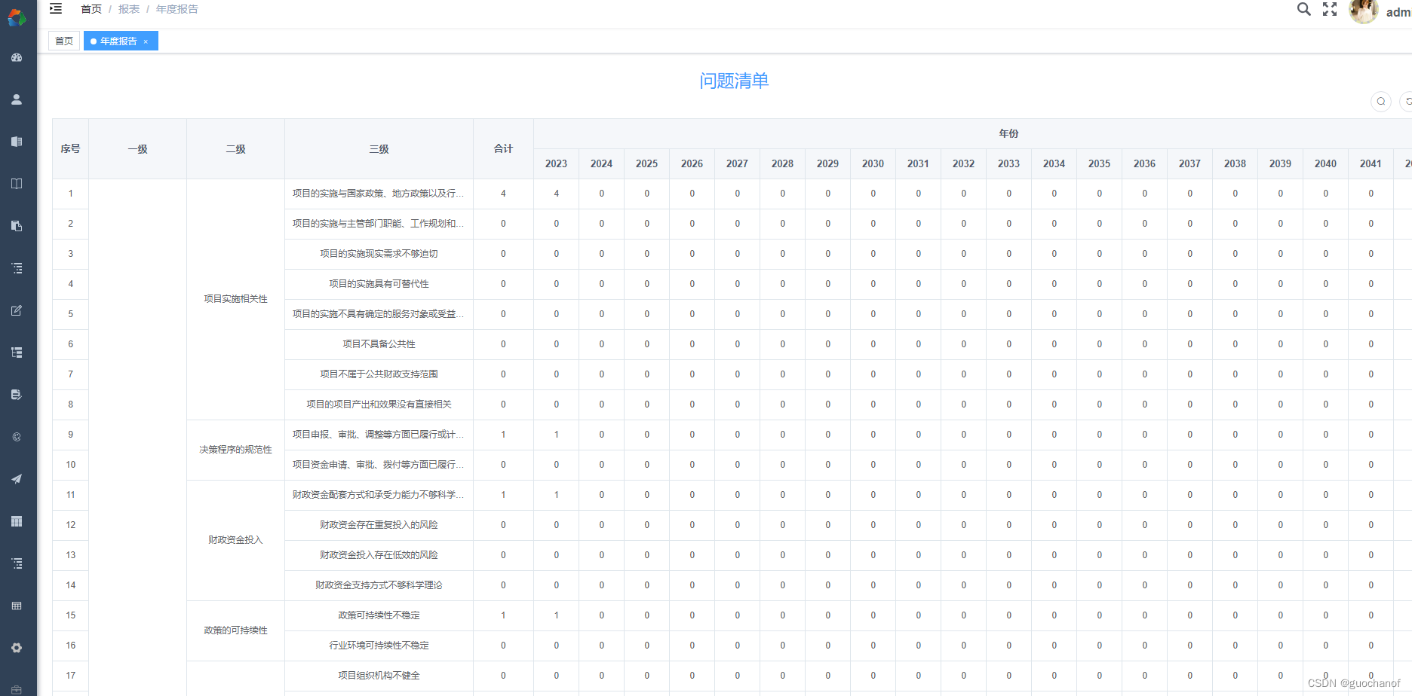Viewport: 1412px width, 696px height.
Task: Select the user management sidebar icon
Action: point(16,99)
